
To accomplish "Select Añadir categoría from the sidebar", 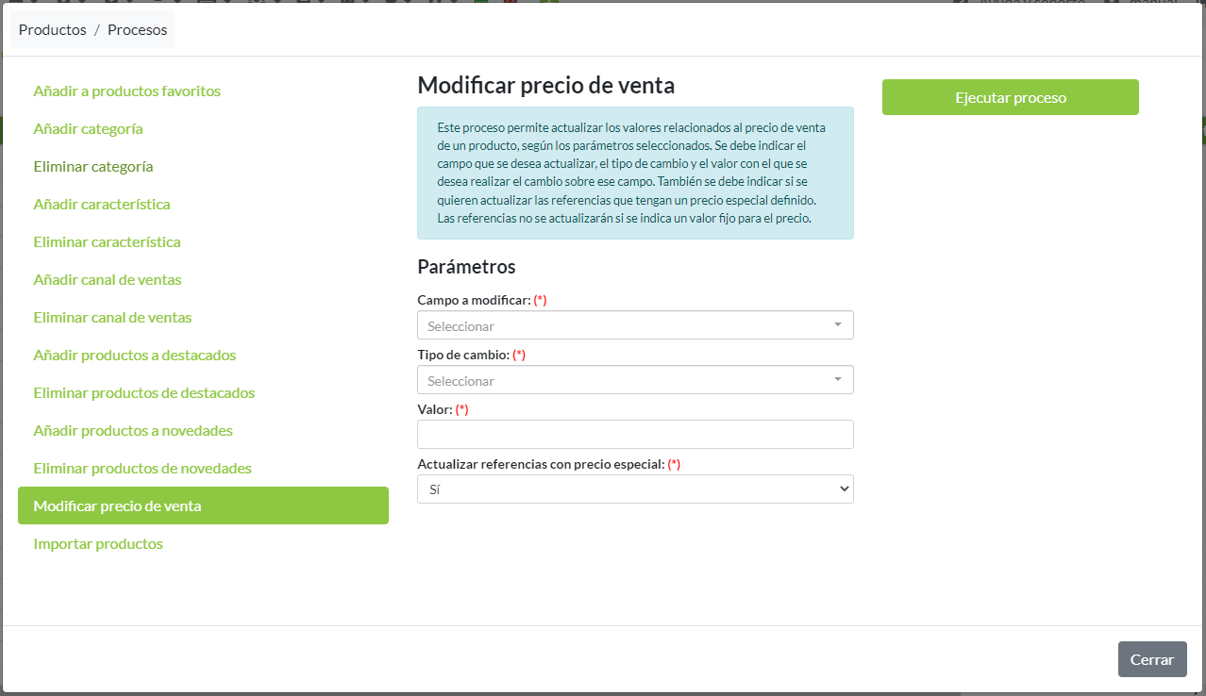I will 88,128.
